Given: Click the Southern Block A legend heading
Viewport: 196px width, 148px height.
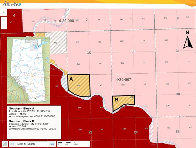Looking at the screenshot, I should tap(22, 108).
